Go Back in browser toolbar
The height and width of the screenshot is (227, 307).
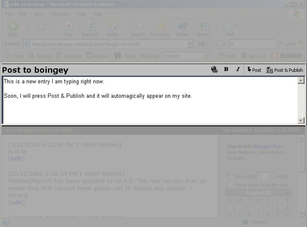13,29
